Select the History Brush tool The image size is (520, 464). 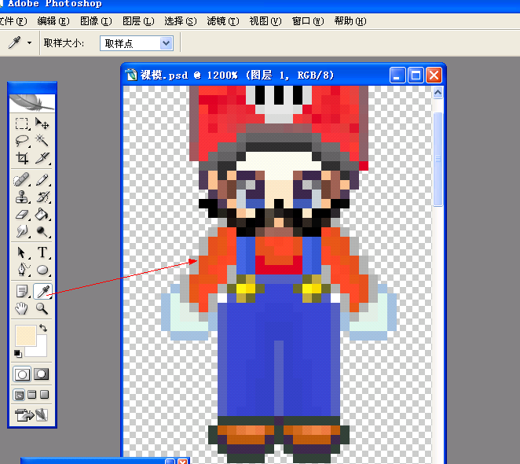42,197
